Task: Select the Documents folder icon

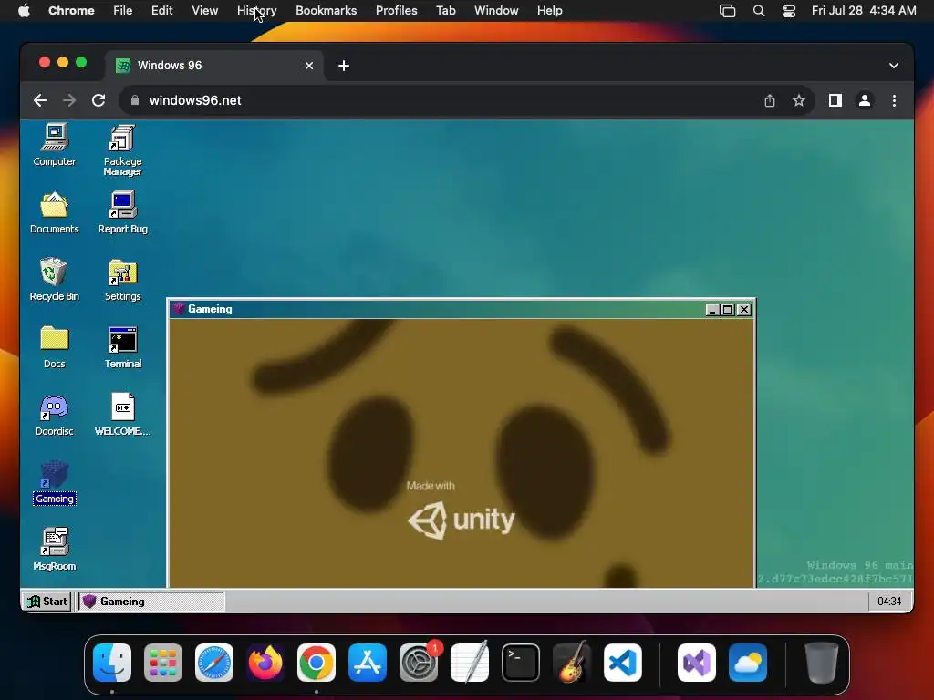Action: (54, 212)
